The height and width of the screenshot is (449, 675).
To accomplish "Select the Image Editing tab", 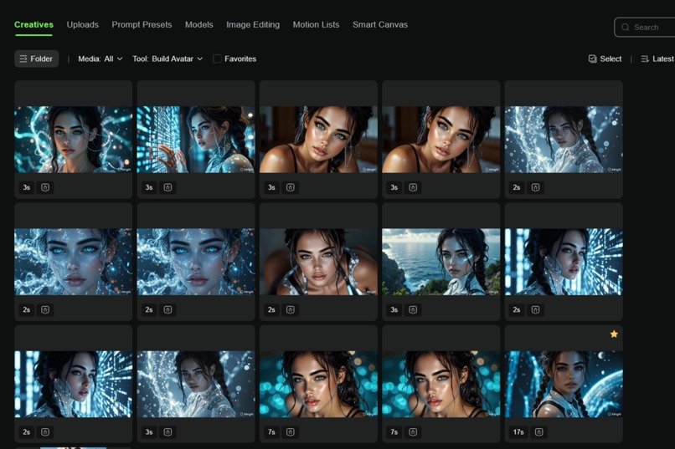I will pos(253,24).
